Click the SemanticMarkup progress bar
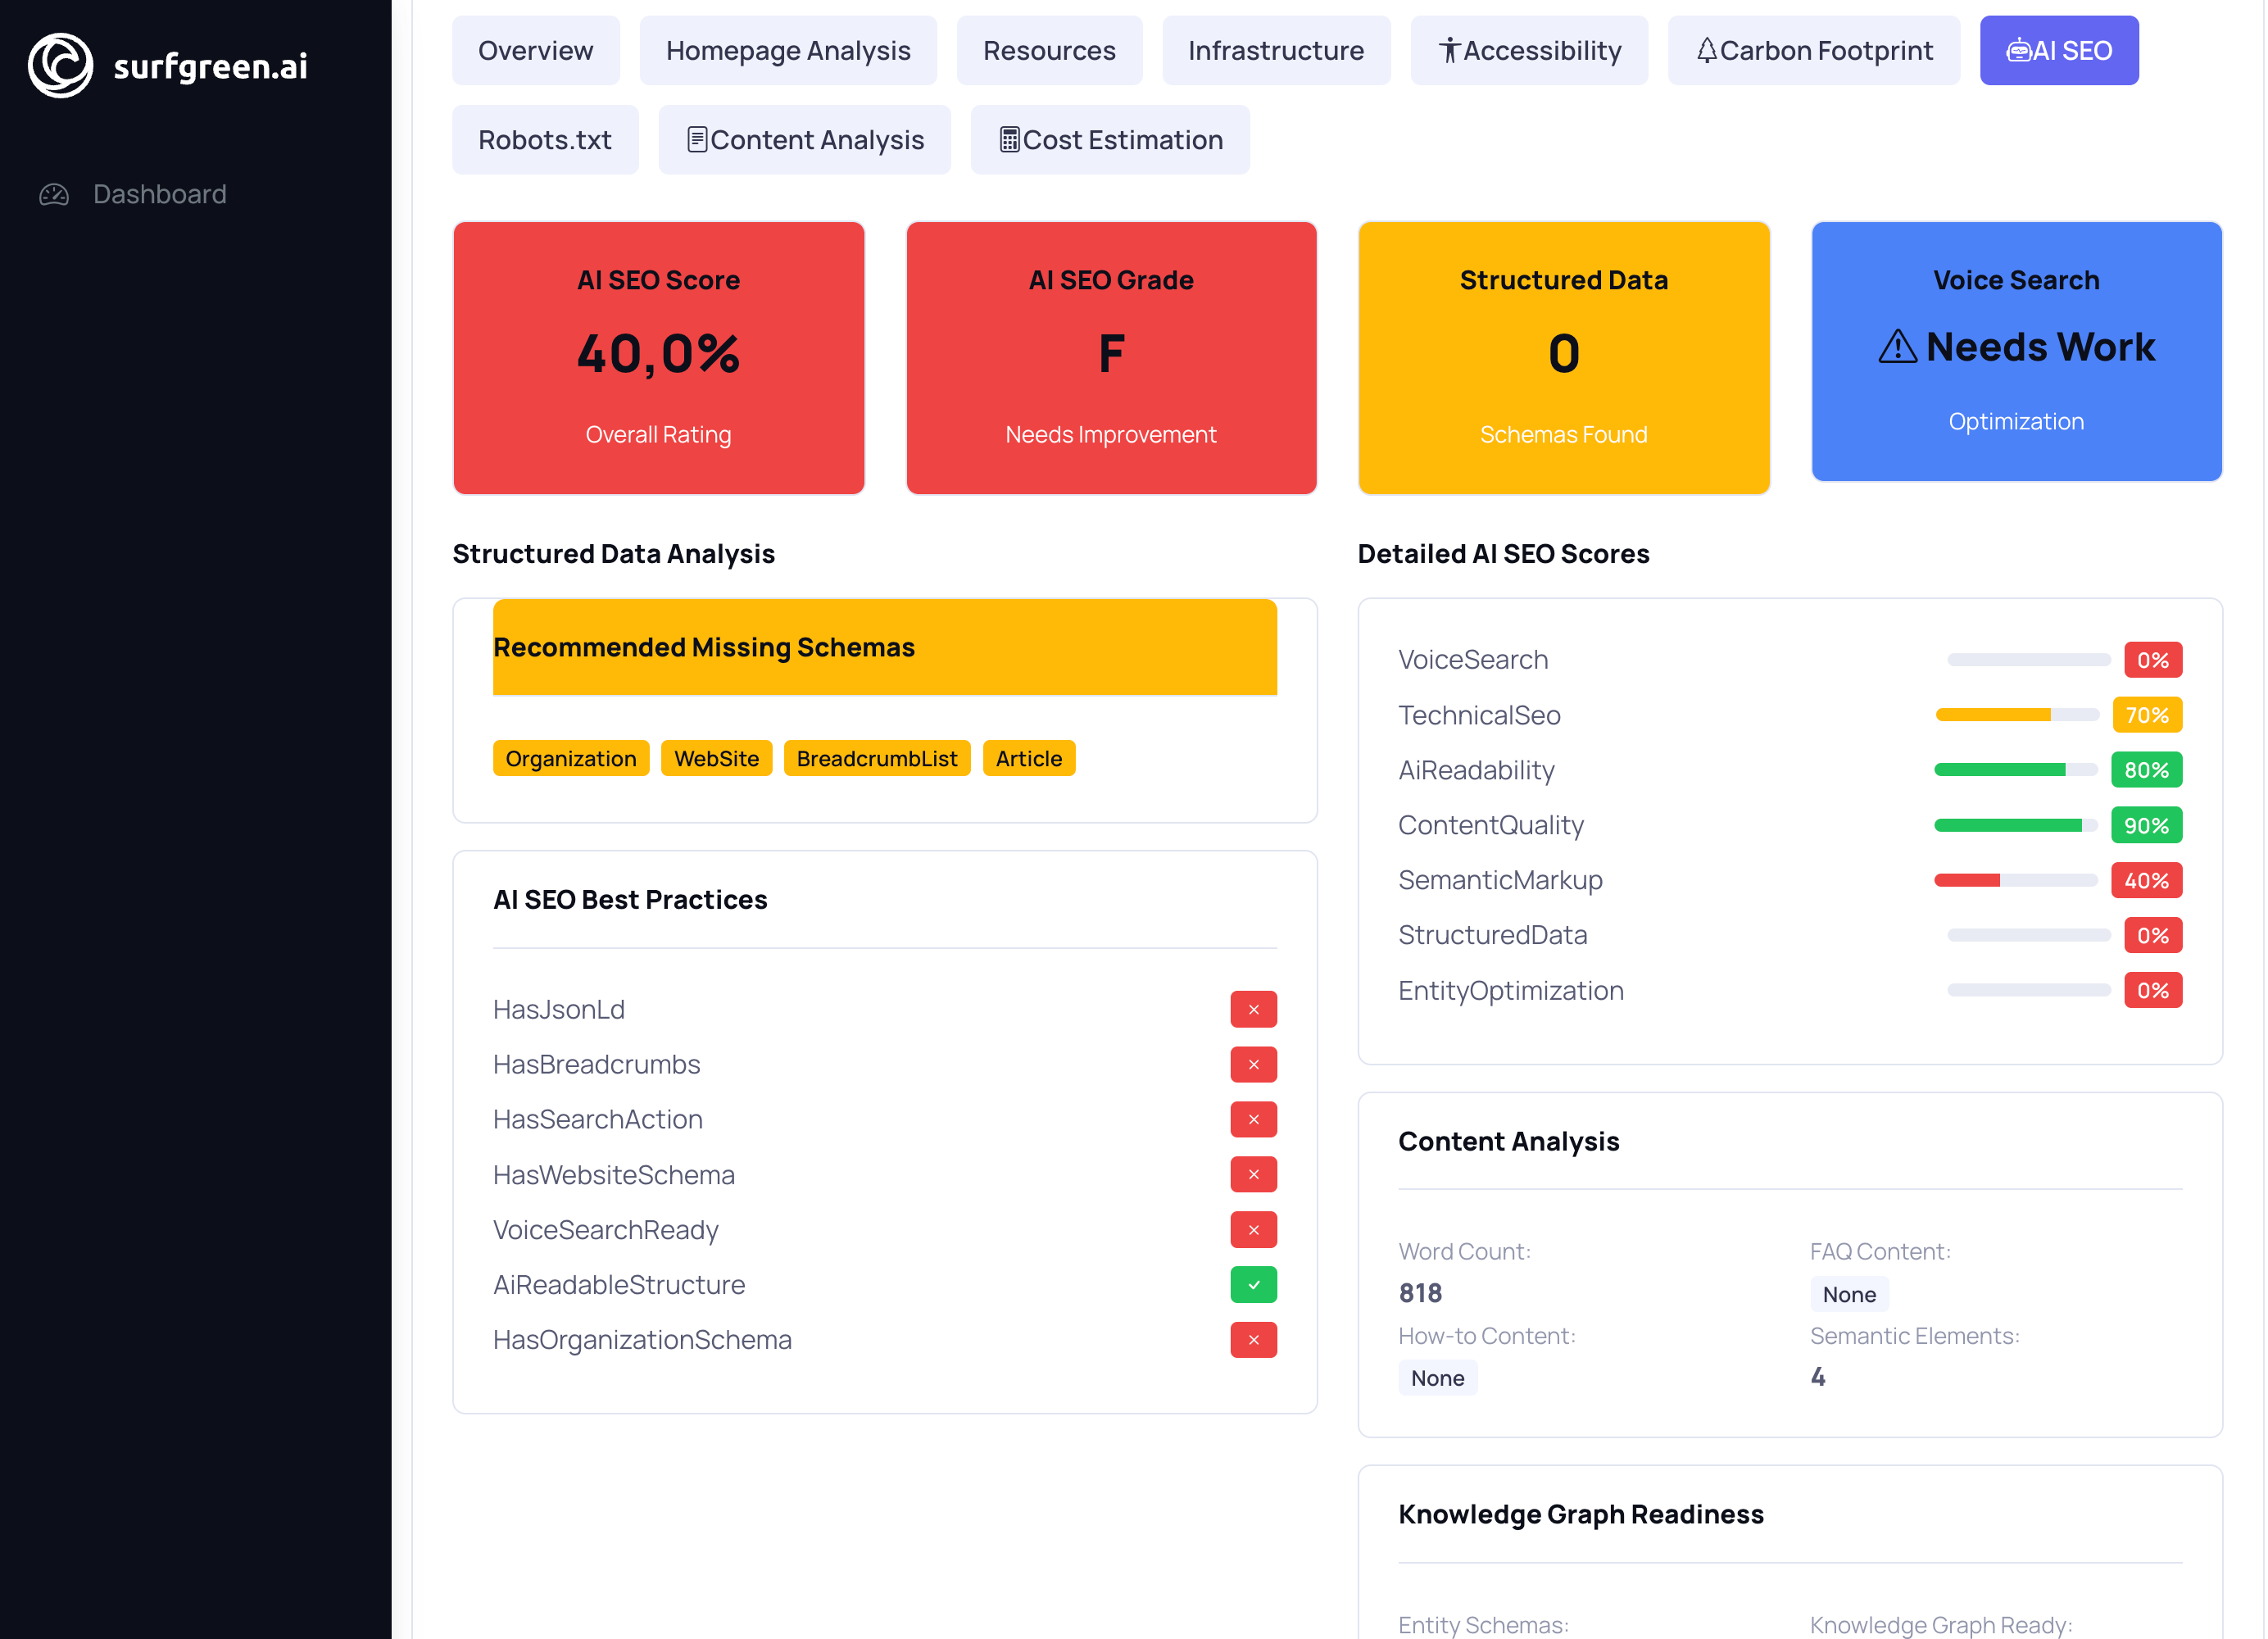The image size is (2268, 1639). (x=2016, y=880)
